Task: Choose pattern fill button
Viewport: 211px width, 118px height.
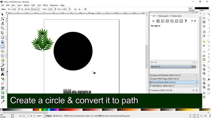Action: point(172,21)
